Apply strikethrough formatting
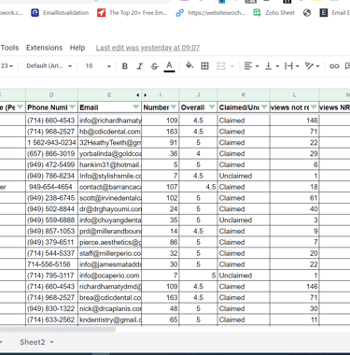 (x=154, y=66)
